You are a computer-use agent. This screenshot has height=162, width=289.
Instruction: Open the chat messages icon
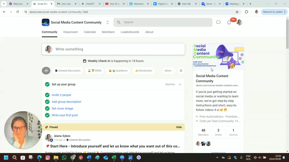tap(218, 22)
